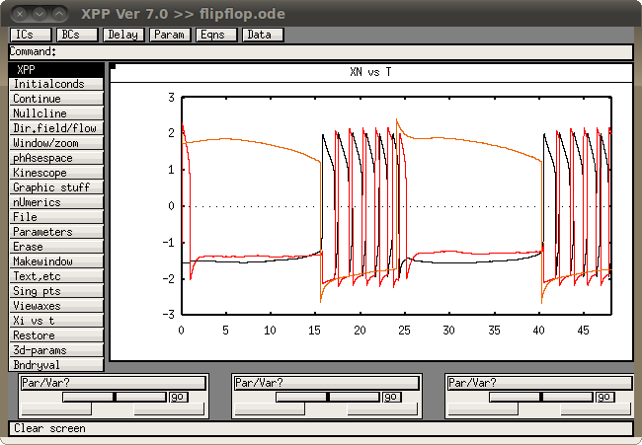Screen dimensions: 642x445
Task: Open the nUmerics menu
Action: point(56,202)
